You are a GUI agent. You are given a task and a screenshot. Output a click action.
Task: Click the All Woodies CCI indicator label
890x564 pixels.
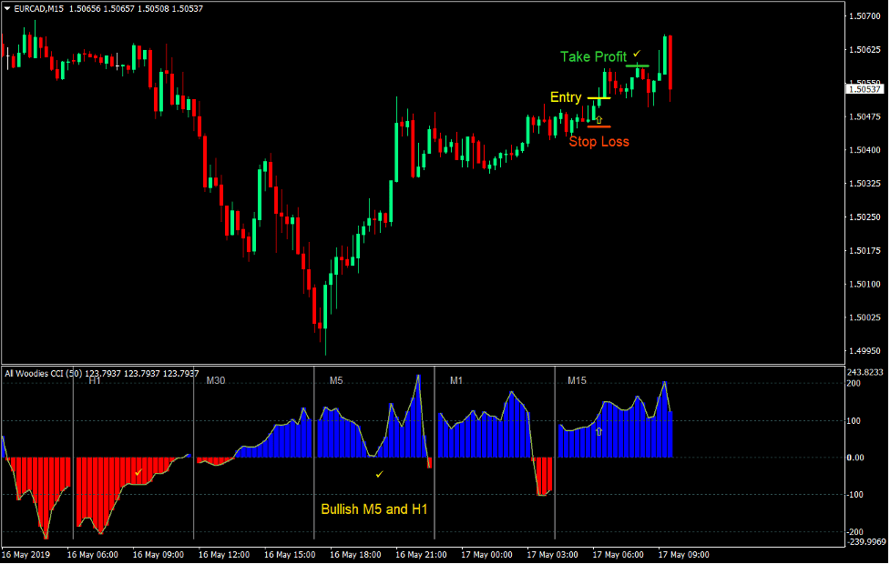pos(41,373)
